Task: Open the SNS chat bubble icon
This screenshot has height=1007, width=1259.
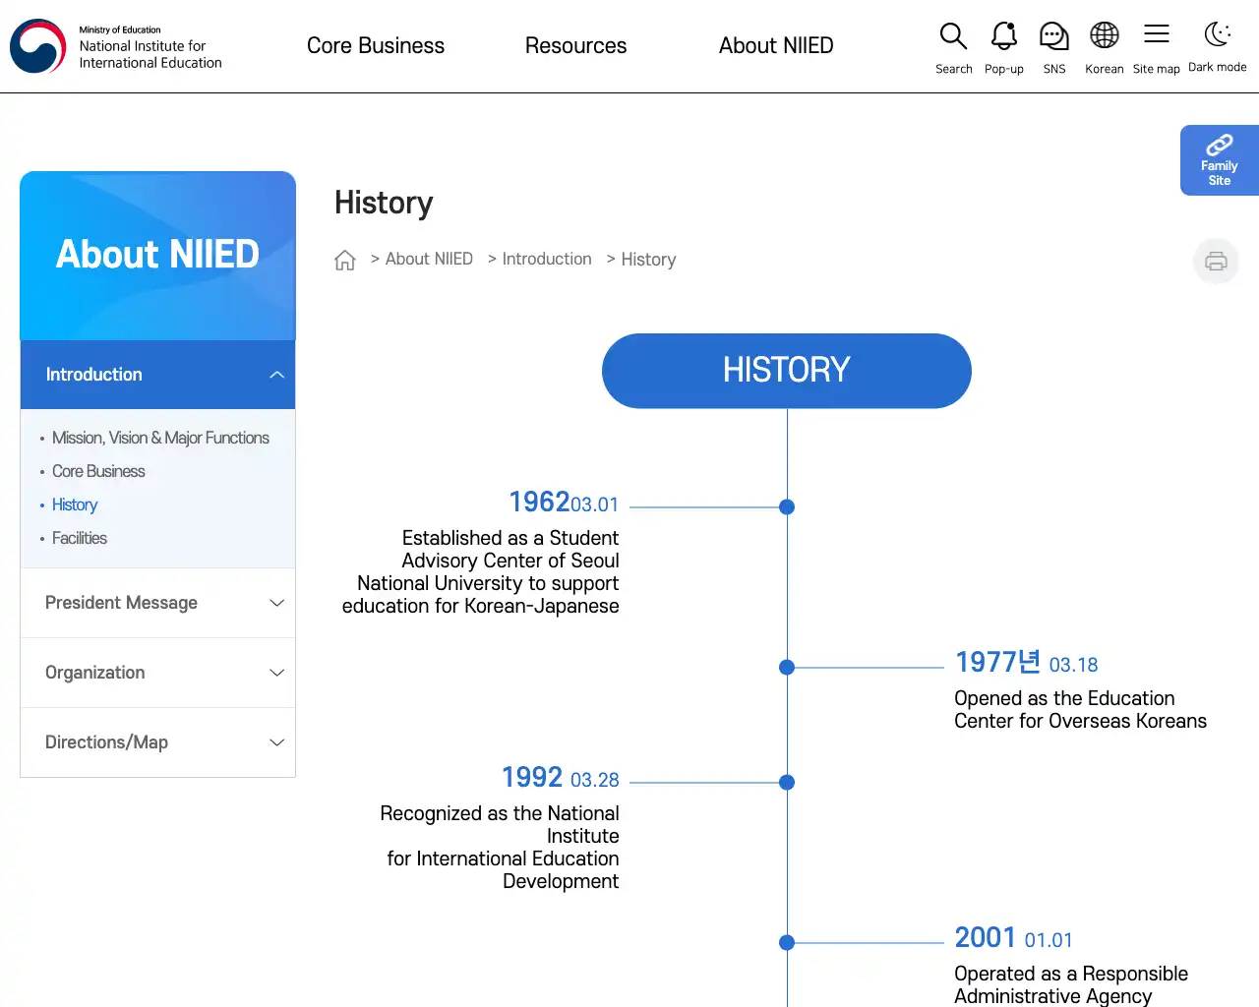Action: 1054,36
